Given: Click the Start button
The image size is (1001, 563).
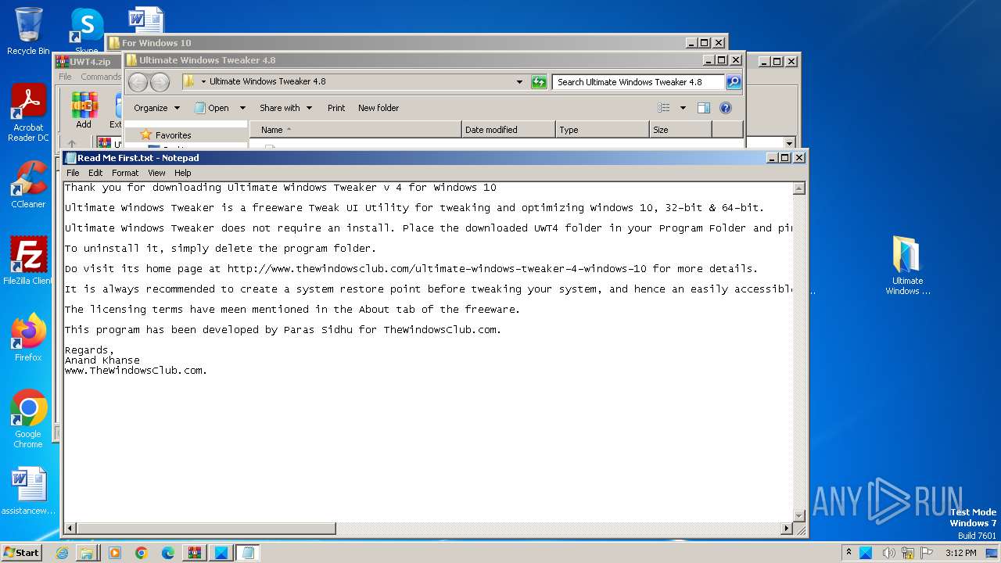Looking at the screenshot, I should [21, 552].
